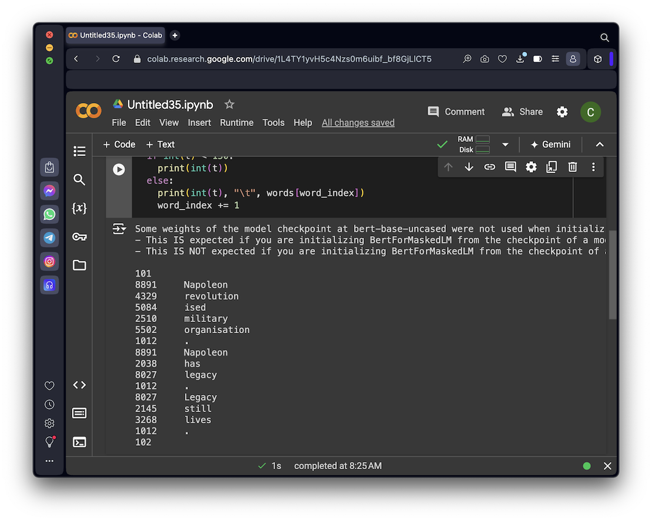This screenshot has height=521, width=652.
Task: Add a new Code cell
Action: (x=119, y=144)
